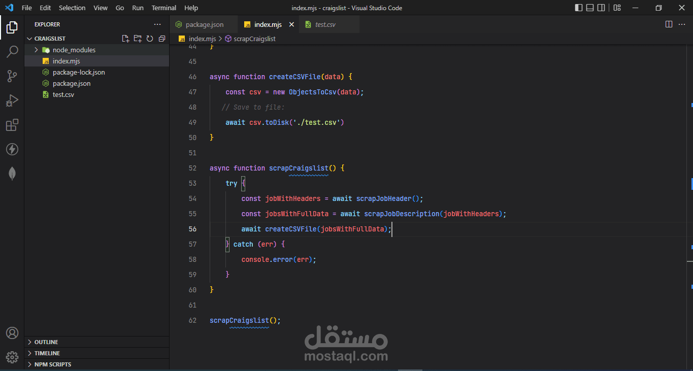The width and height of the screenshot is (693, 371).
Task: Click console.error on line 58
Action: (x=267, y=259)
